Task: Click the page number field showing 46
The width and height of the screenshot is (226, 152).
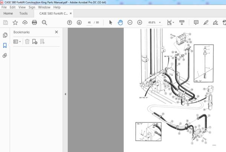Action: 89,23
